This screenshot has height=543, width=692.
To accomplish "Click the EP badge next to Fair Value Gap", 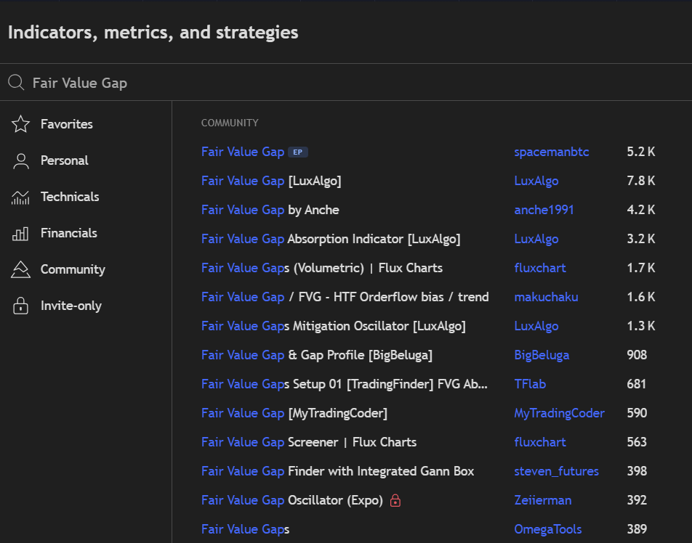I will [298, 152].
